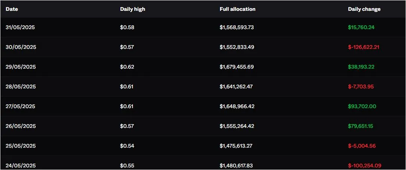Select the Daily change column header
The image size is (406, 170).
pyautogui.click(x=364, y=9)
